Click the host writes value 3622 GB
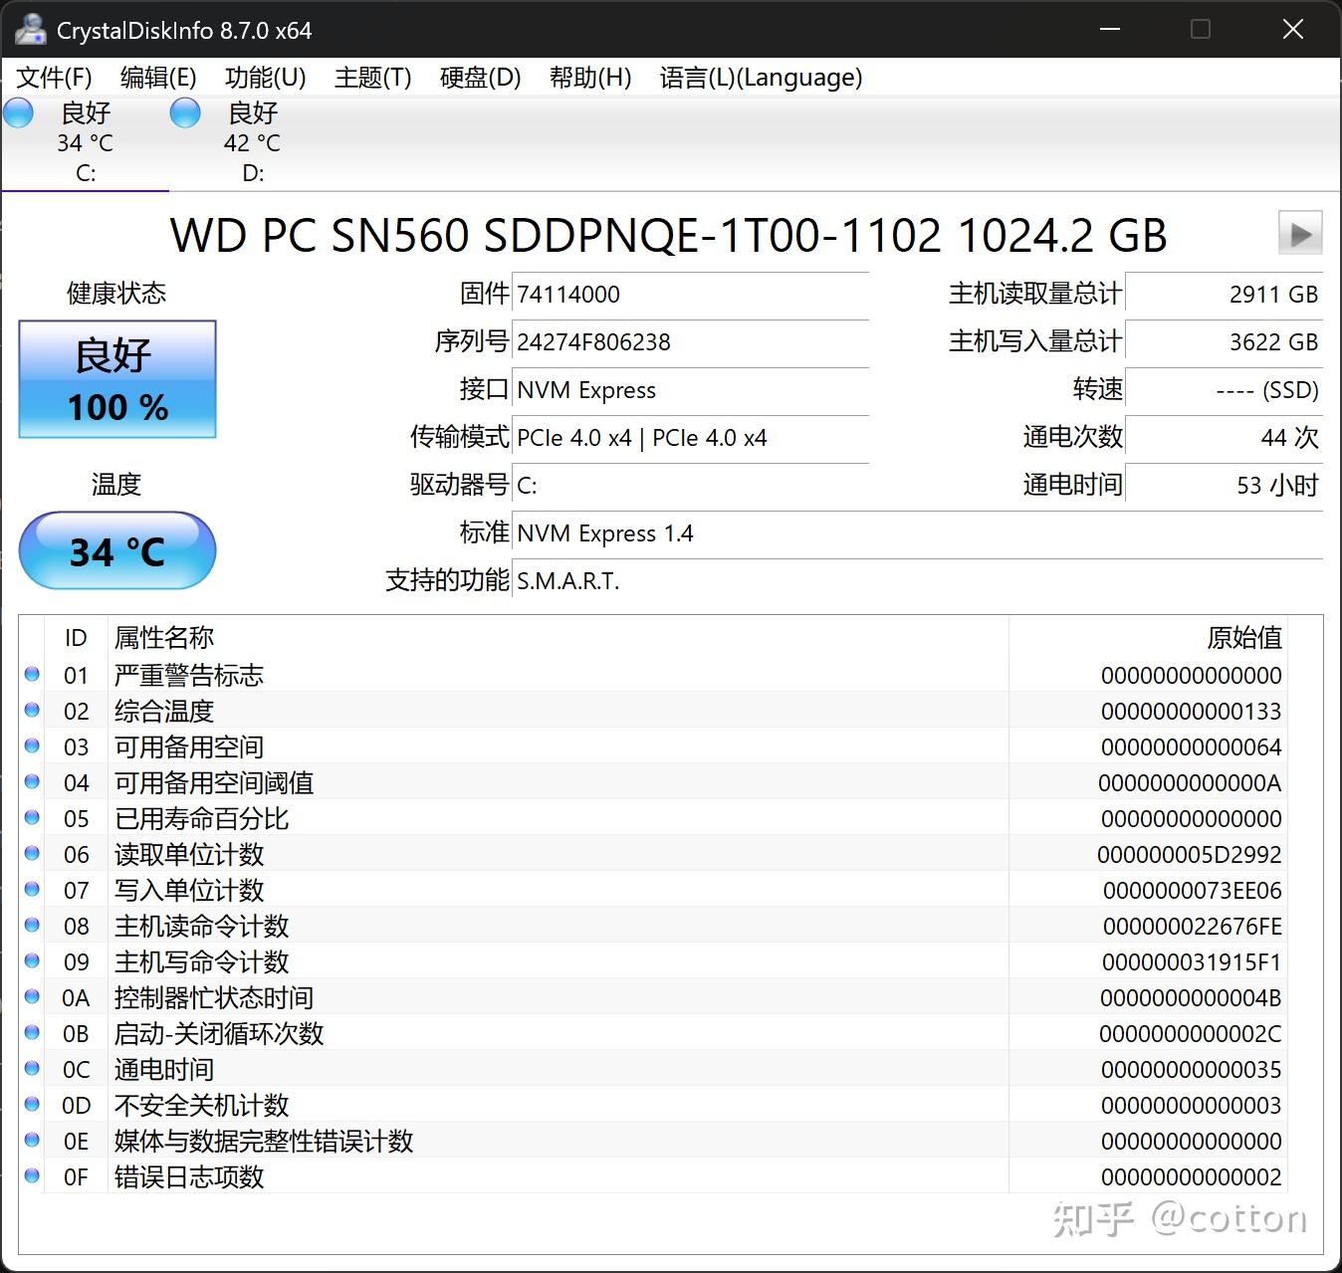 click(x=1225, y=342)
